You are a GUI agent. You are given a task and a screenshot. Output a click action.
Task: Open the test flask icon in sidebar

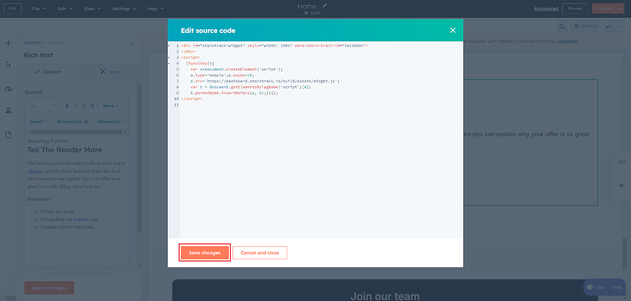(x=8, y=110)
